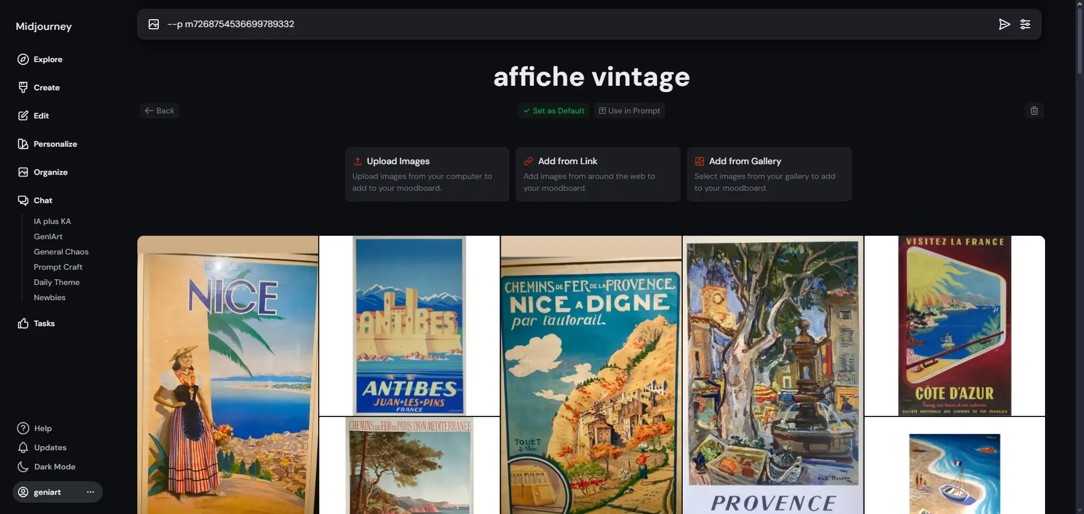Delete the moodboard with trash icon

[1034, 111]
